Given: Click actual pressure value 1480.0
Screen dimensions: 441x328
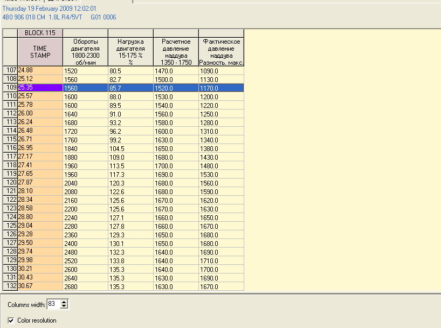Looking at the screenshot, I should (x=222, y=165).
